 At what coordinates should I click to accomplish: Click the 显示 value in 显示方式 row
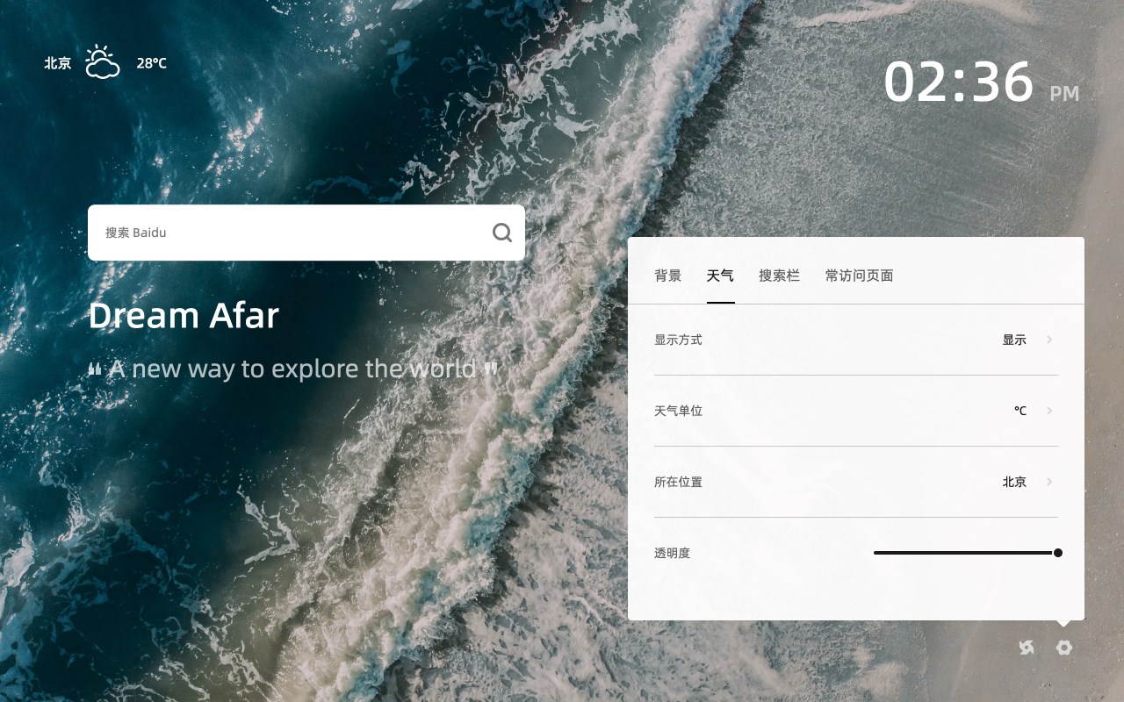coord(1014,340)
